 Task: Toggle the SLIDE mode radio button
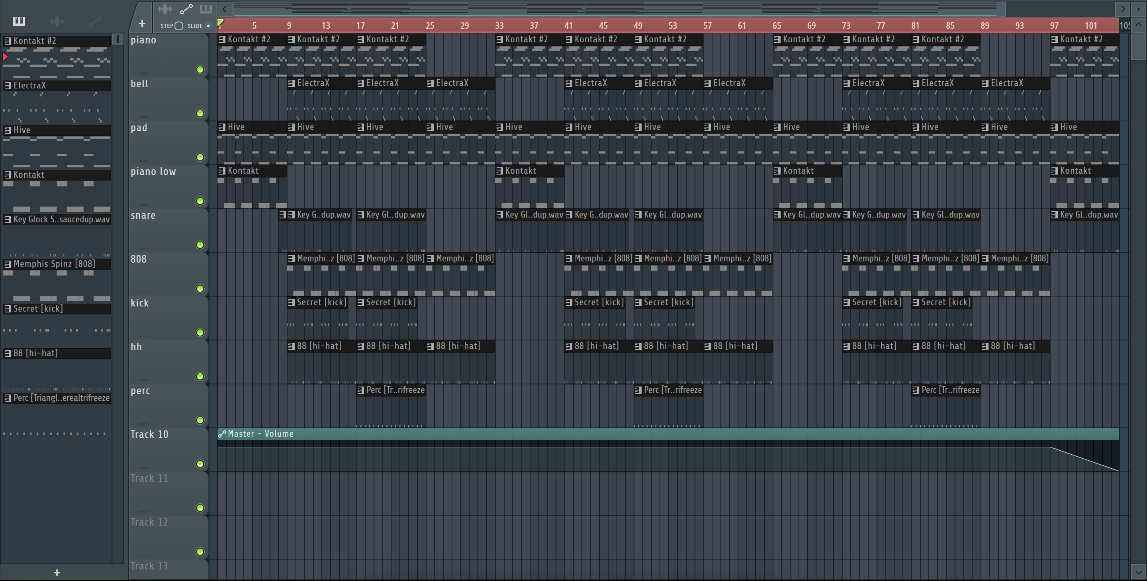coord(208,26)
